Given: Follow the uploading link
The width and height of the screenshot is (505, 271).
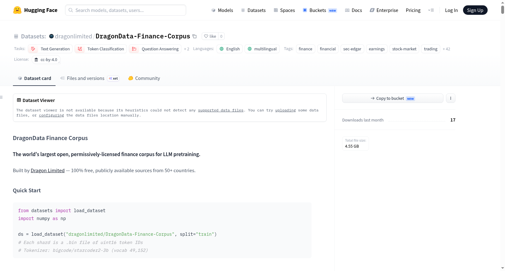Looking at the screenshot, I should [x=285, y=110].
